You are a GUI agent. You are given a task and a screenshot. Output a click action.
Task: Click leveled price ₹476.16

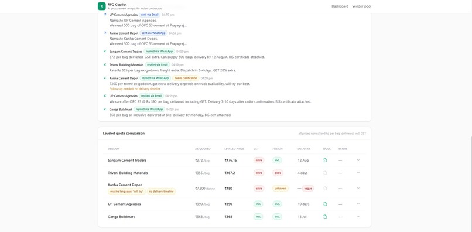[x=231, y=161]
